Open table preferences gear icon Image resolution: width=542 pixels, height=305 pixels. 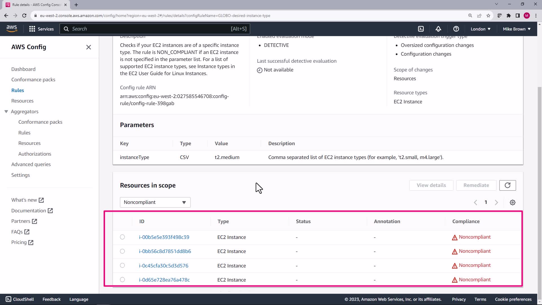[512, 202]
